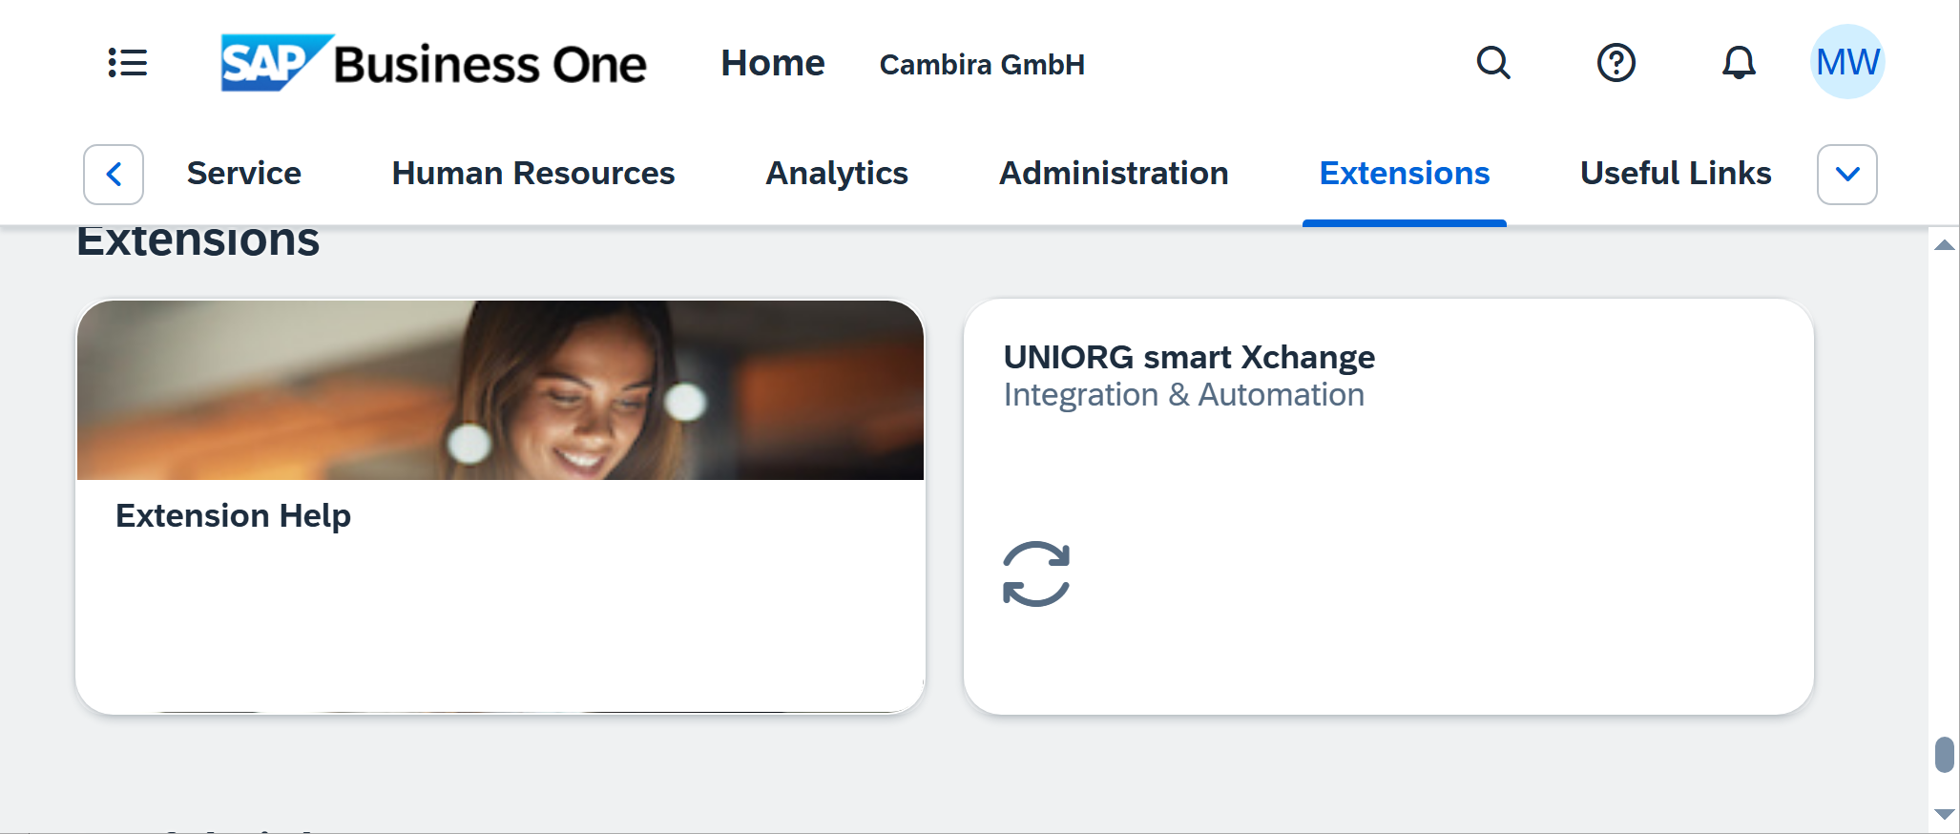Click the Integration & Automation subtitle
The height and width of the screenshot is (834, 1960).
1184,395
